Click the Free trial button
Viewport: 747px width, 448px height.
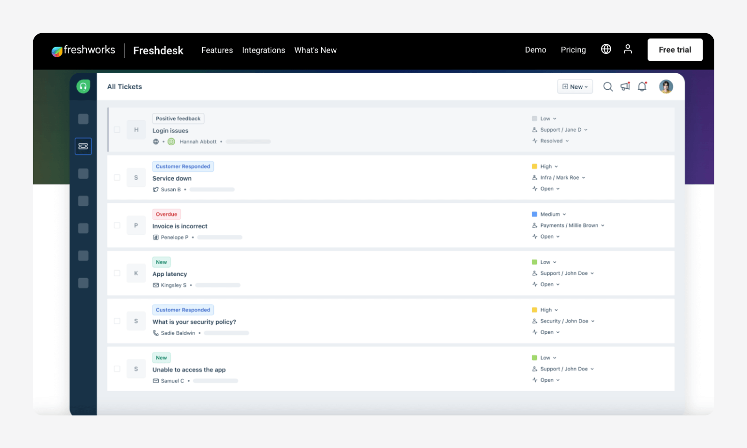pos(675,50)
